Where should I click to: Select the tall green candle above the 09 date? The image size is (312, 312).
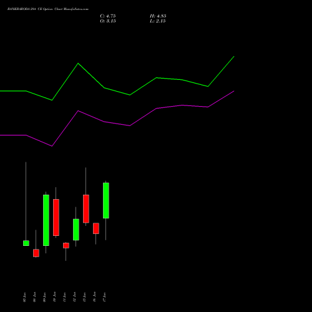coord(46,220)
